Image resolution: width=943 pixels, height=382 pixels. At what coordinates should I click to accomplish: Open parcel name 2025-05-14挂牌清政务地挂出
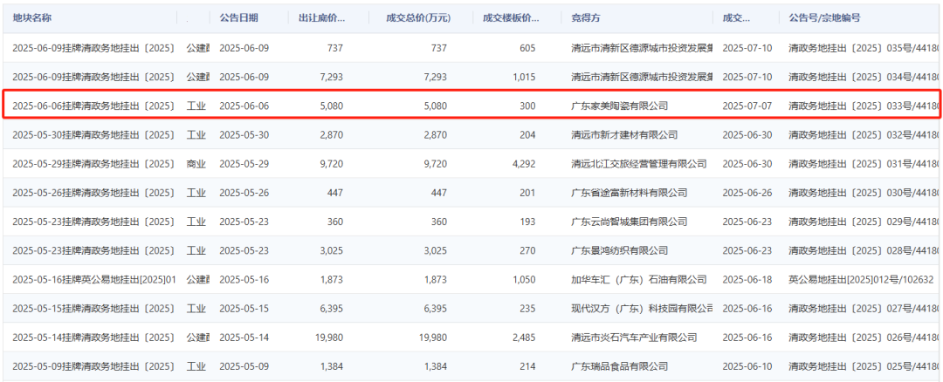click(x=93, y=337)
